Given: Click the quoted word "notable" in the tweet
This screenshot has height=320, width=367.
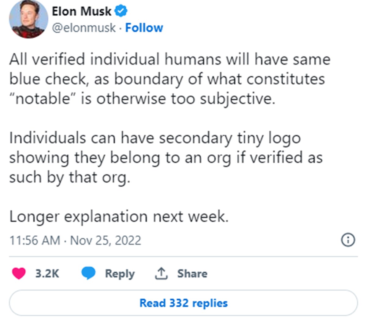Looking at the screenshot, I should click(43, 99).
